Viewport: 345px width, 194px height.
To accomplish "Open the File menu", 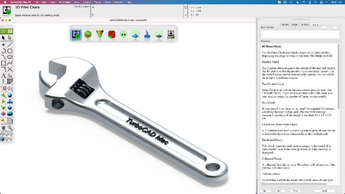I will pyautogui.click(x=37, y=2).
